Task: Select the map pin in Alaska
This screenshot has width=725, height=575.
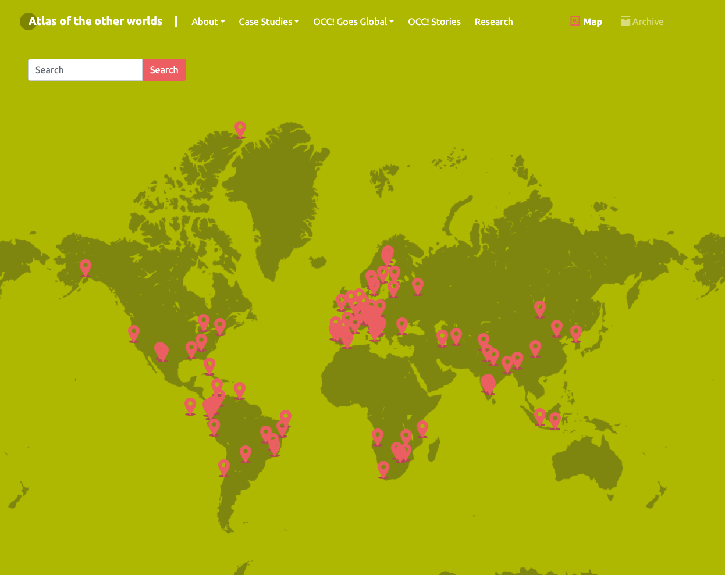Action: coord(86,267)
